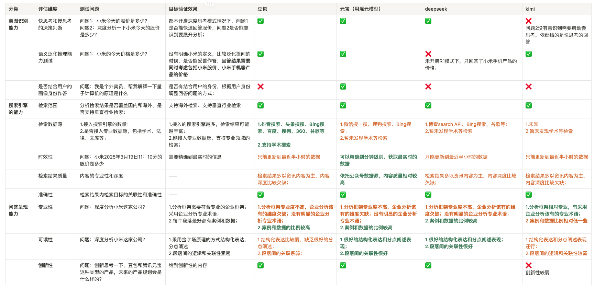Click deepseek green check in 准确性 row
This screenshot has width=595, height=288.
coord(428,195)
